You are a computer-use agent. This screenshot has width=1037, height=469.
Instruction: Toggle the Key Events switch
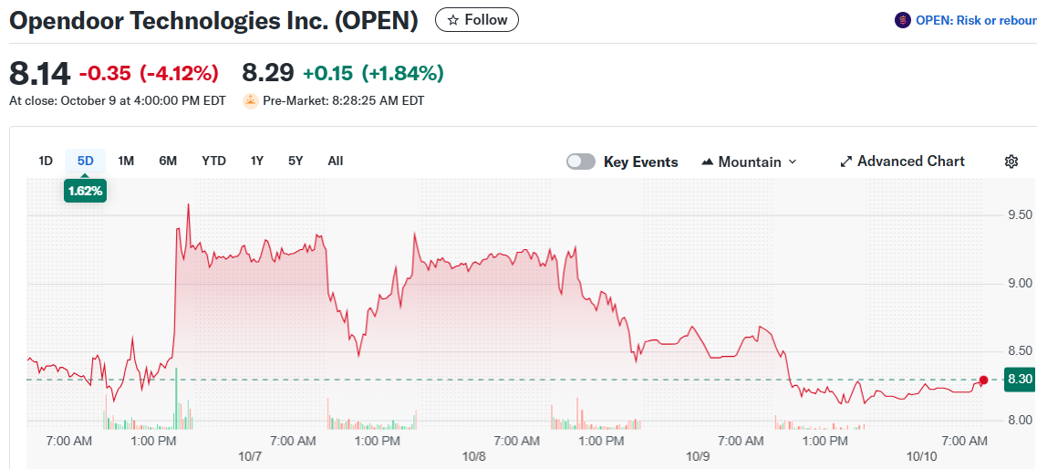point(581,162)
